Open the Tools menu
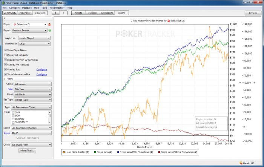This screenshot has width=264, height=167. point(44,8)
